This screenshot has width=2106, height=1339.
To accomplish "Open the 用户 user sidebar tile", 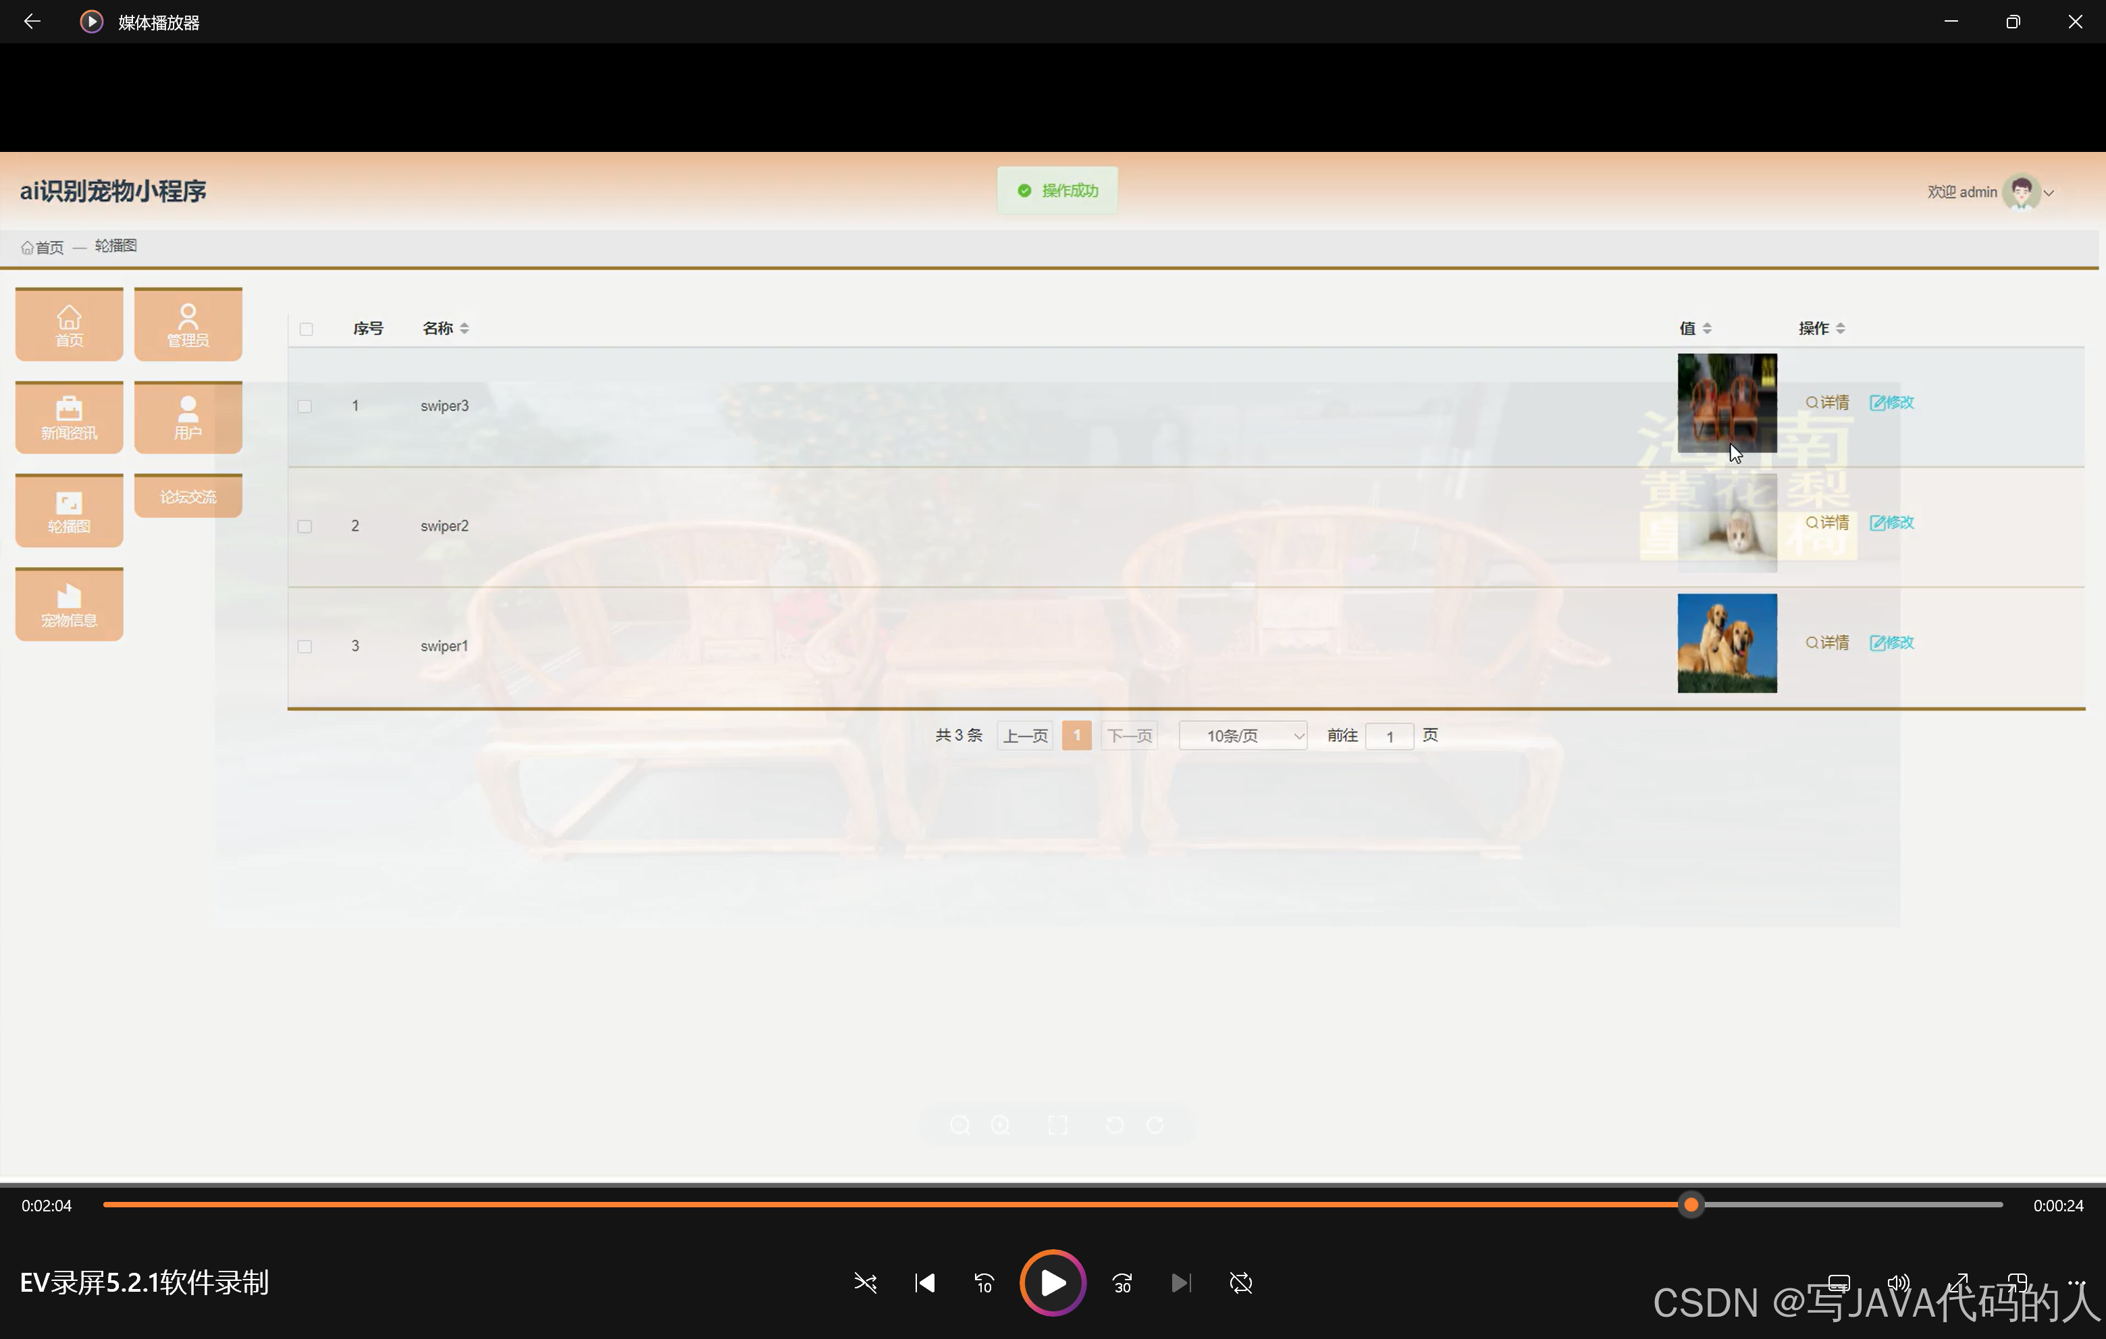I will click(188, 418).
